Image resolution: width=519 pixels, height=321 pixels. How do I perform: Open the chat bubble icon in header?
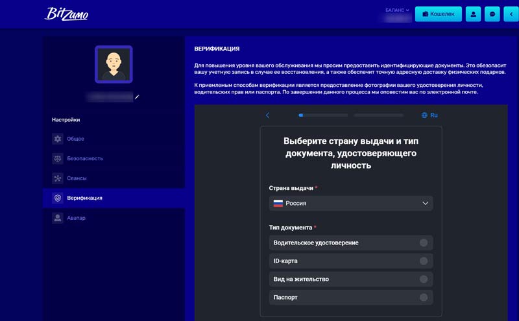click(x=492, y=14)
